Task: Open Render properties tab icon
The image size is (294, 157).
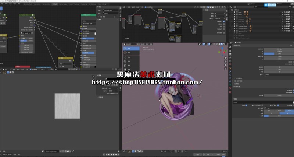Action: [x=230, y=51]
